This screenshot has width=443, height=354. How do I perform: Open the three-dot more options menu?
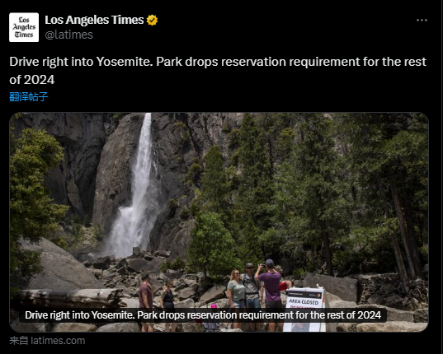click(x=422, y=21)
